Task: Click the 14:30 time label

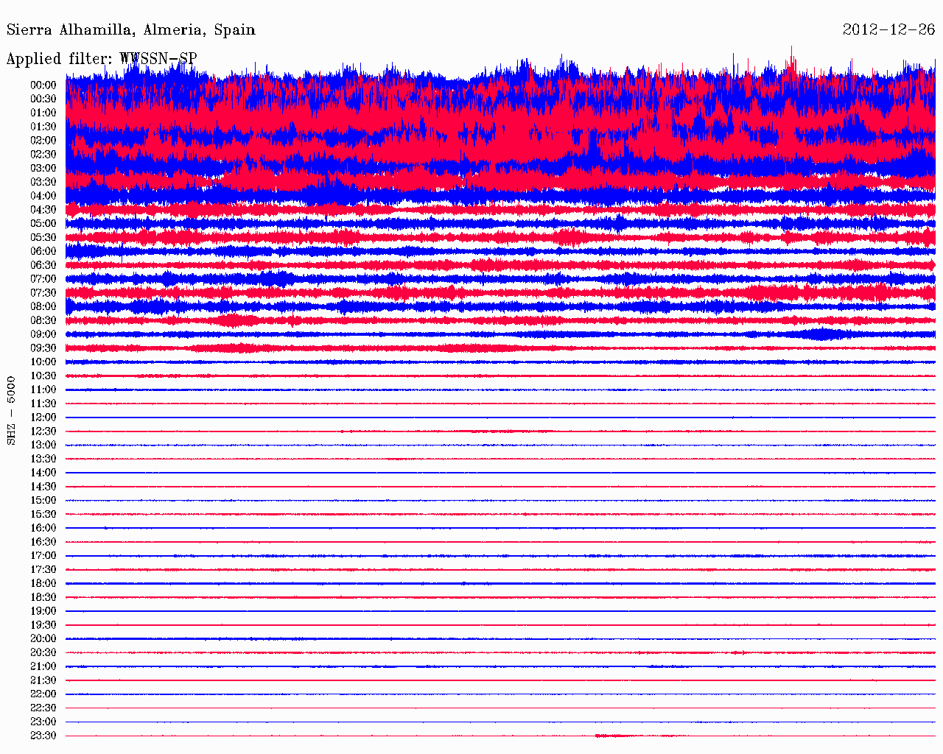Action: coord(43,487)
